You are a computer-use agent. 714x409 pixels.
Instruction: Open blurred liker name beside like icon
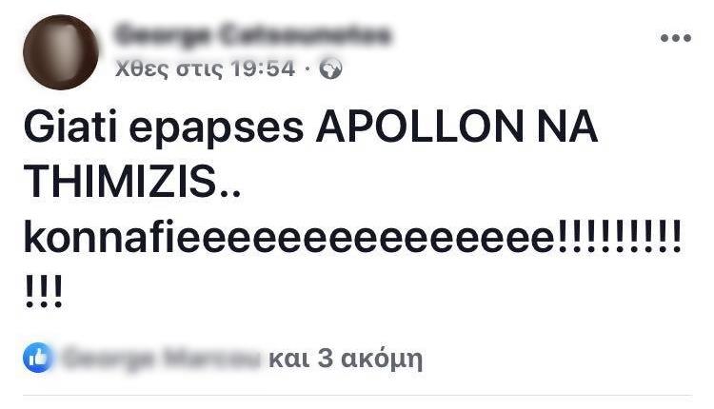[x=160, y=358]
